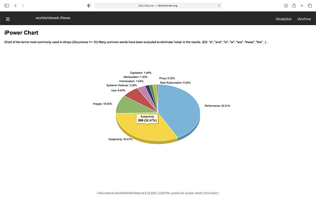Image resolution: width=316 pixels, height=198 pixels.
Task: Go back with the back arrow
Action: (15, 6)
